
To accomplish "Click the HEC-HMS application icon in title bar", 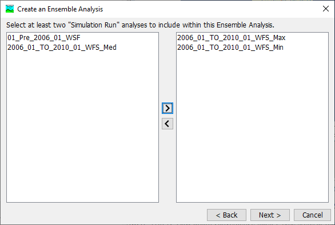I will tap(10, 9).
